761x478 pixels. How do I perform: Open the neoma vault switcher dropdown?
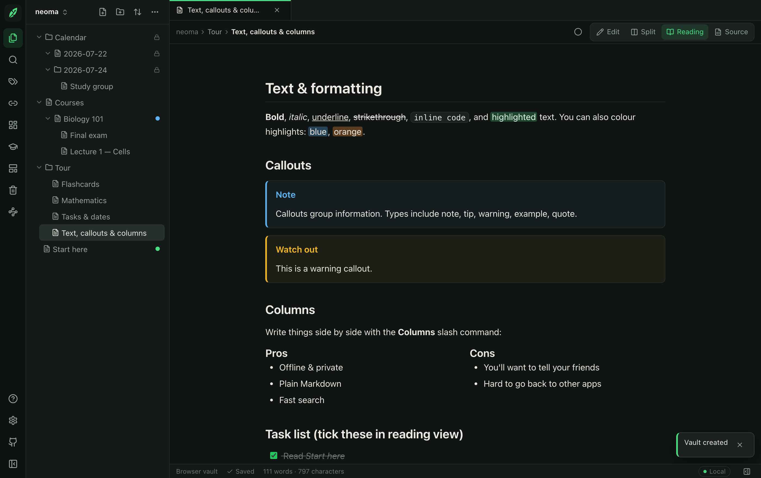click(51, 12)
